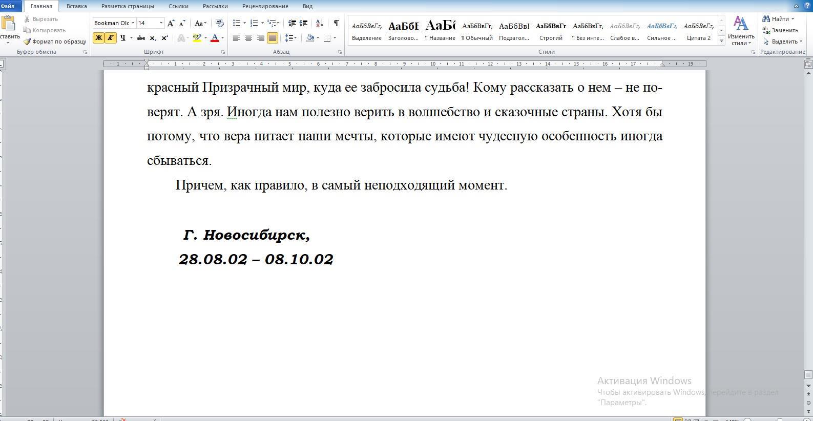Image resolution: width=813 pixels, height=421 pixels.
Task: Switch to the Вставка tab
Action: click(x=76, y=6)
